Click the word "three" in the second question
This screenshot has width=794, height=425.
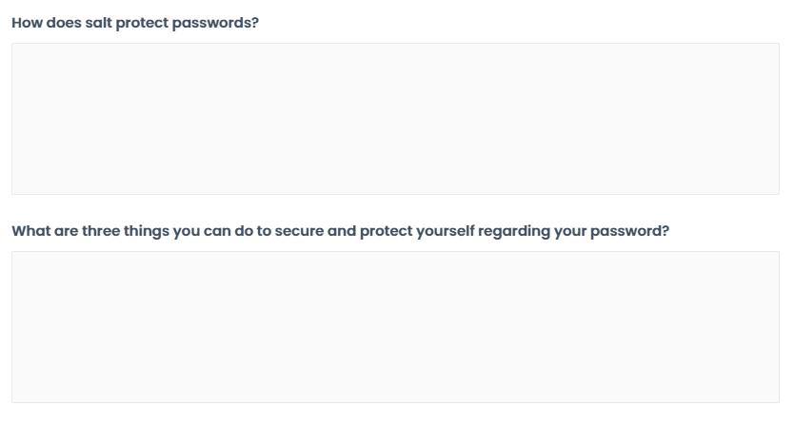click(99, 231)
